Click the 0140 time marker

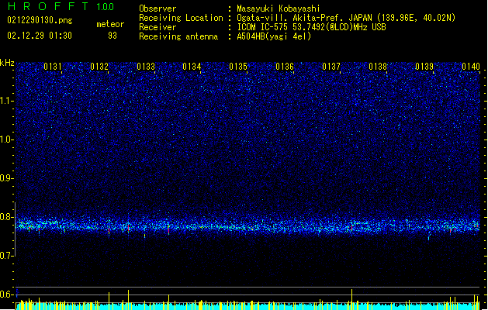pos(471,67)
